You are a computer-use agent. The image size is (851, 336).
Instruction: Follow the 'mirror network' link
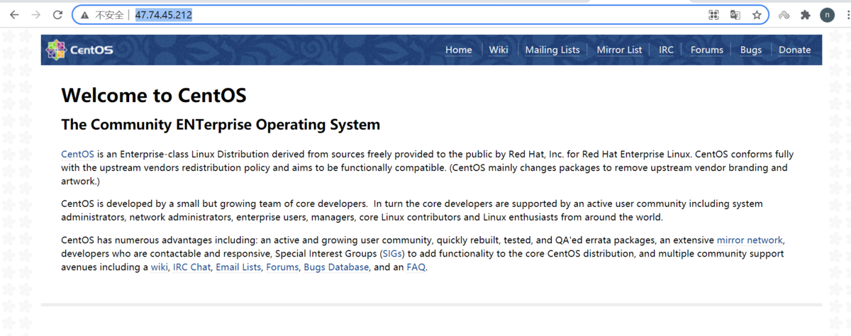point(750,240)
